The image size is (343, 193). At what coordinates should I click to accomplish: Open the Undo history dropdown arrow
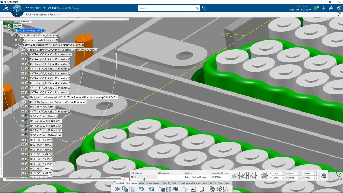tap(146, 190)
